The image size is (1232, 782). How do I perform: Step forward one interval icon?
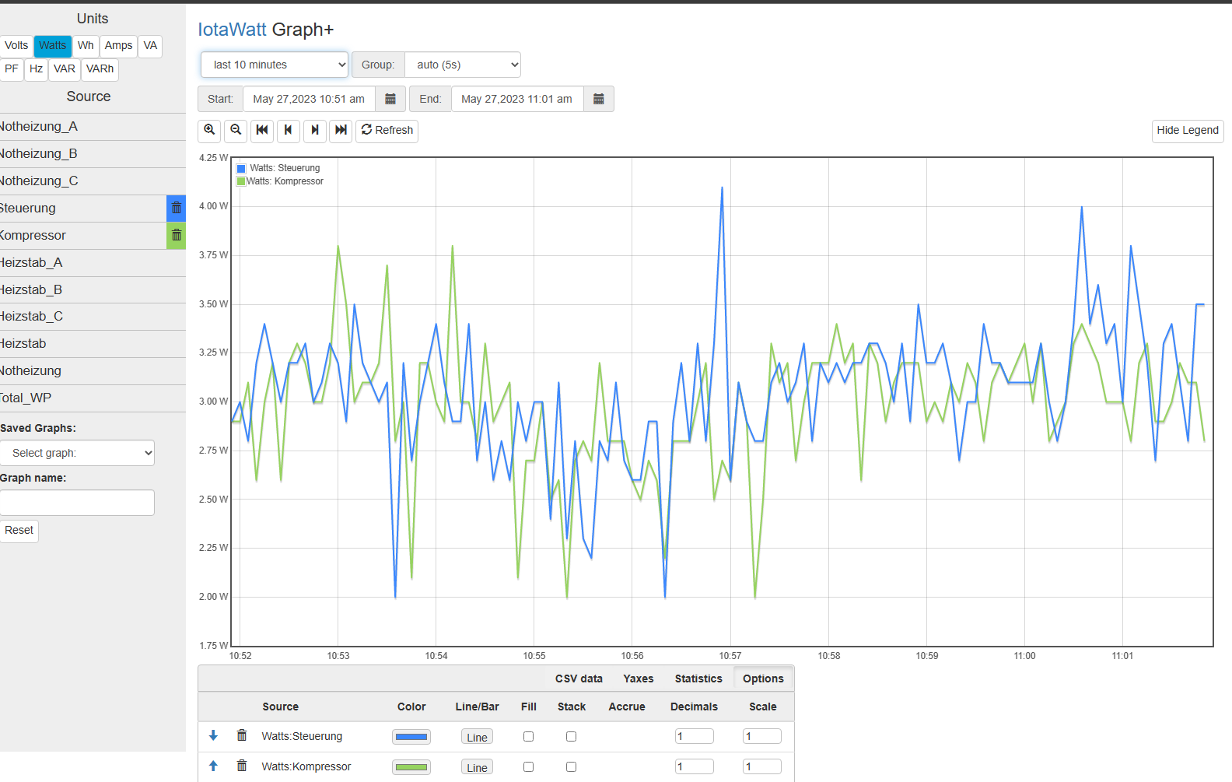[x=315, y=131]
